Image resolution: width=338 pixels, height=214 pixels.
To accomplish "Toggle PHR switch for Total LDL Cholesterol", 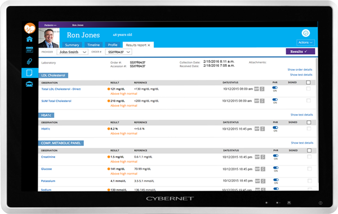I will [275, 88].
